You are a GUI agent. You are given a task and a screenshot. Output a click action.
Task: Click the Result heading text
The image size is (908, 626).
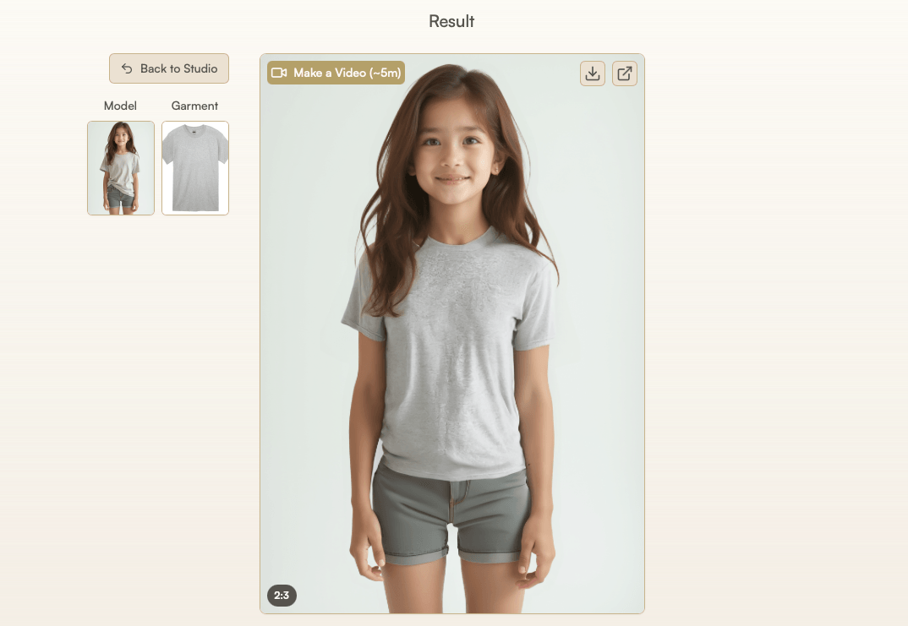pos(451,21)
